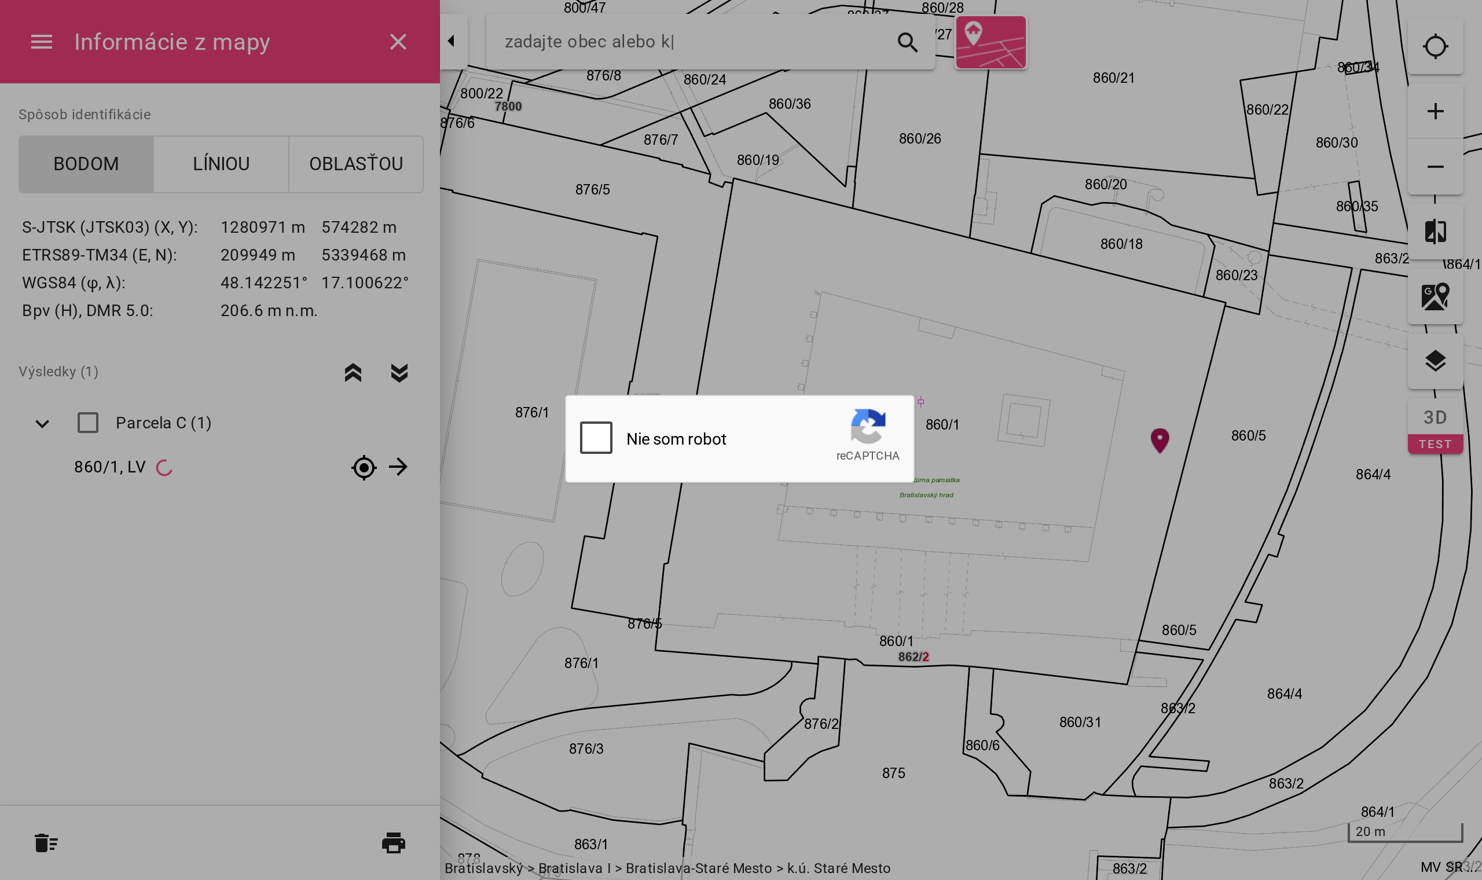This screenshot has height=880, width=1482.
Task: Open the hamburger main menu
Action: point(42,42)
